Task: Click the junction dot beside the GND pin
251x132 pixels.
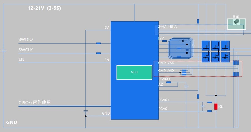Action: pos(86,116)
